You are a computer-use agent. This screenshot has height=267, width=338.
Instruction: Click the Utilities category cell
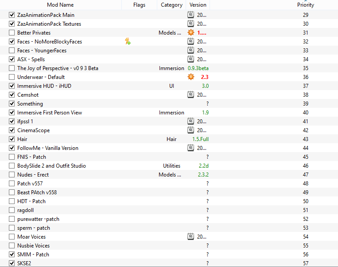coord(171,166)
